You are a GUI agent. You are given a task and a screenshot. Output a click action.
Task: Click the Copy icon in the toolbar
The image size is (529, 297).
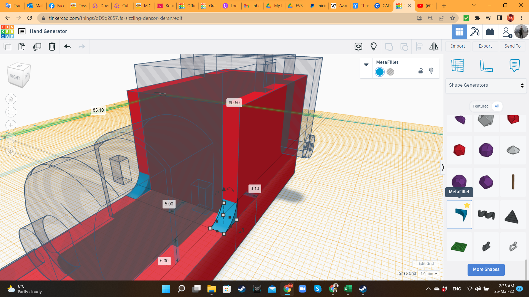(x=7, y=46)
